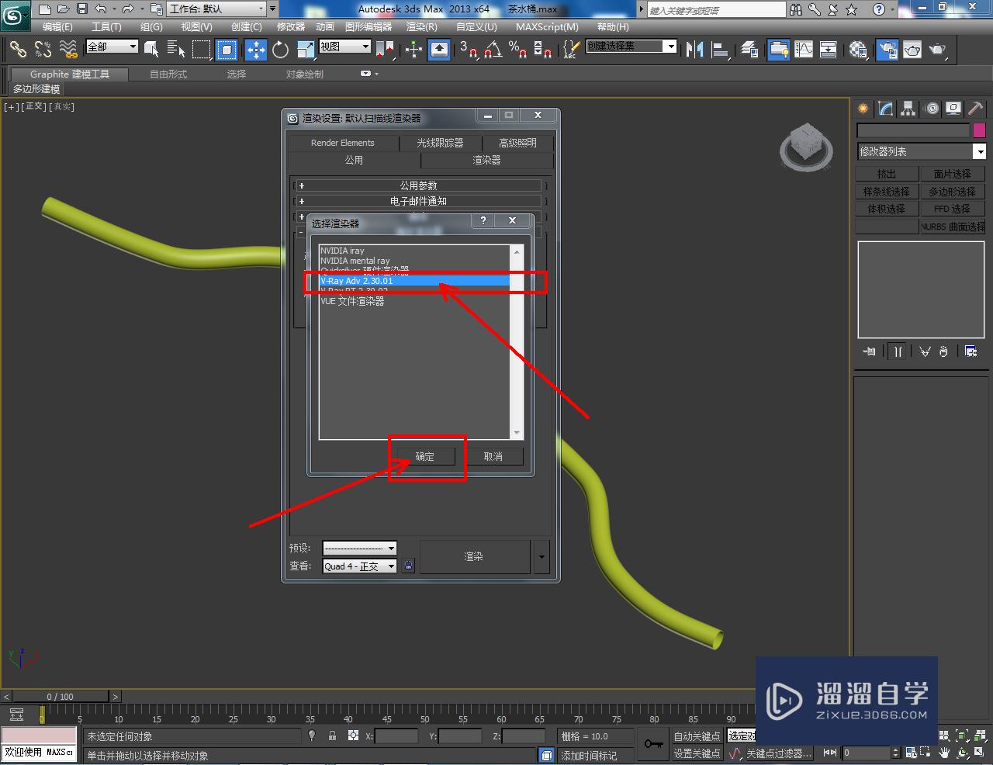The height and width of the screenshot is (765, 993).
Task: Open the Material Editor icon
Action: tap(857, 50)
